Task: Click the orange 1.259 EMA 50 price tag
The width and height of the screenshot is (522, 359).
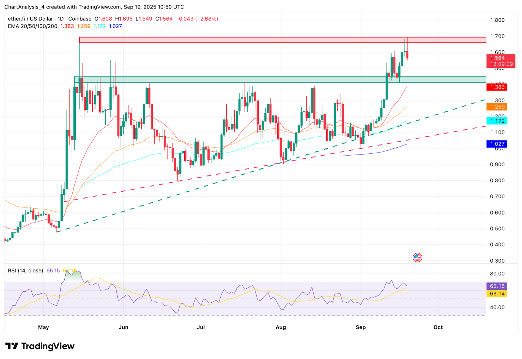Action: (497, 107)
